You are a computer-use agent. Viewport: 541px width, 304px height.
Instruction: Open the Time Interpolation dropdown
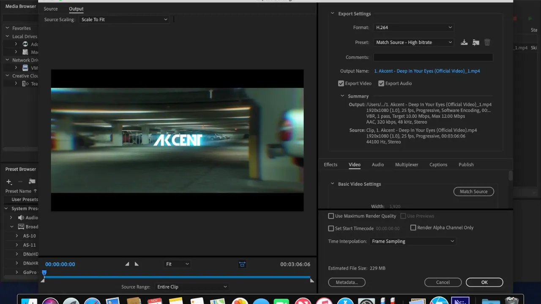pyautogui.click(x=413, y=242)
